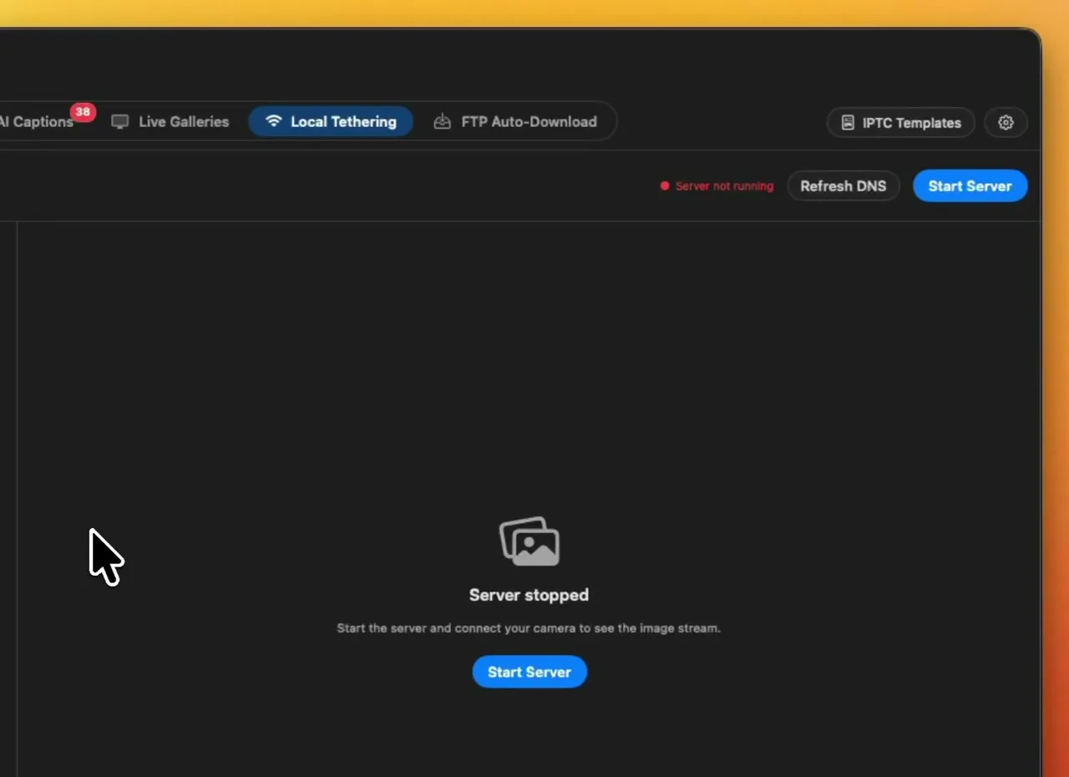Click the red 38 badge on AI Captions
The image size is (1069, 777).
[x=83, y=112]
